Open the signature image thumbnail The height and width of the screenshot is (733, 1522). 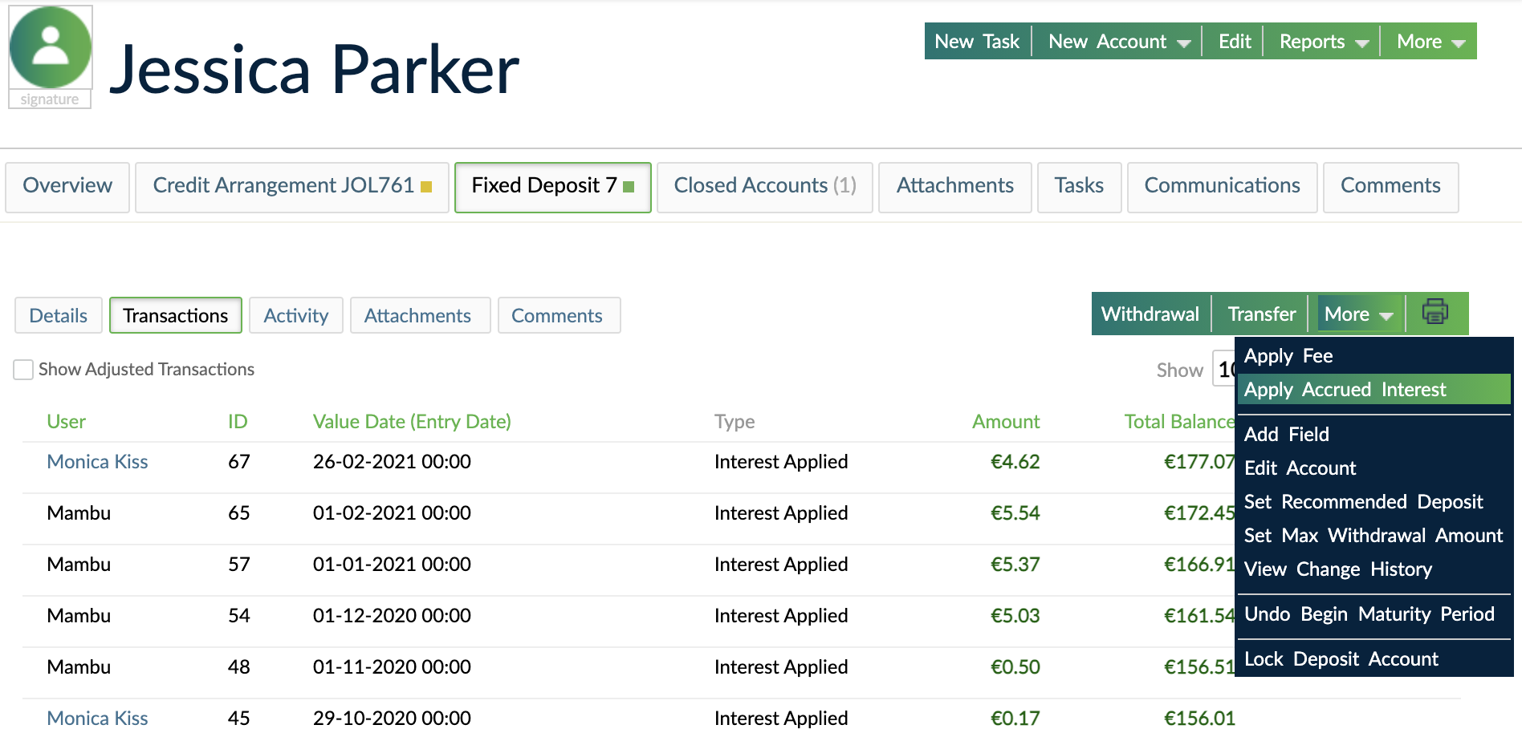[x=50, y=99]
